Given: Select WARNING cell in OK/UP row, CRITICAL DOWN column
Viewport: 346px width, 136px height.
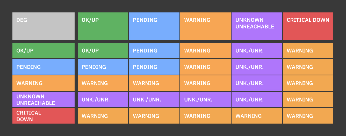Looking at the screenshot, I should coord(308,51).
